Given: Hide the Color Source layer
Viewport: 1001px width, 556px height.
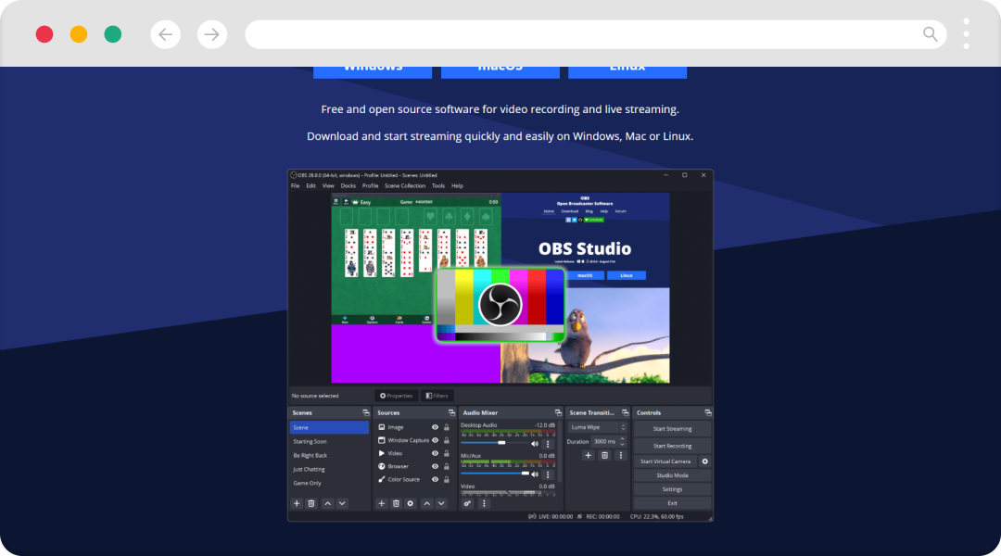Looking at the screenshot, I should click(435, 479).
